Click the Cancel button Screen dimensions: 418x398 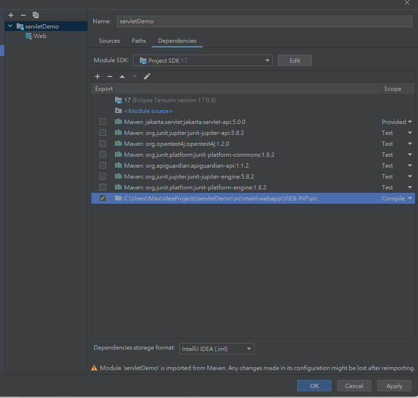click(354, 386)
